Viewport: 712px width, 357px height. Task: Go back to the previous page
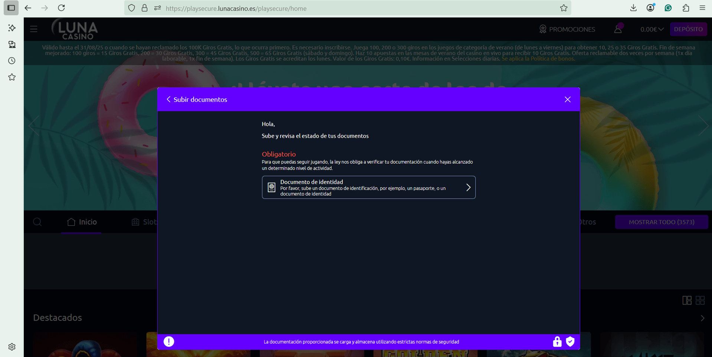[28, 8]
